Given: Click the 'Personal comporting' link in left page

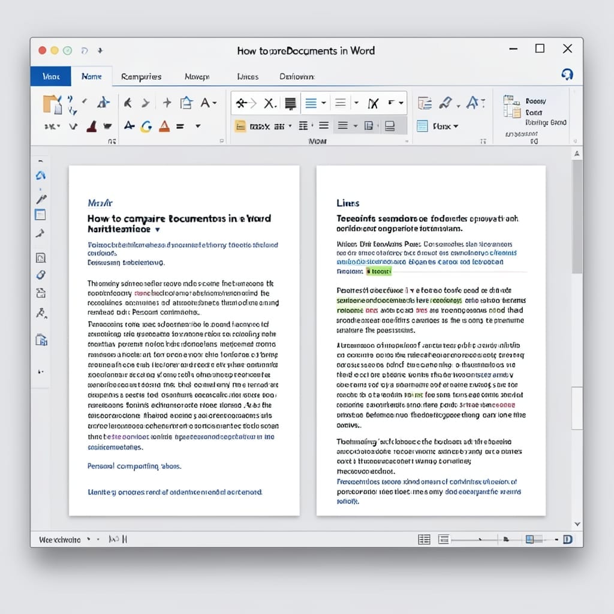Looking at the screenshot, I should point(134,466).
